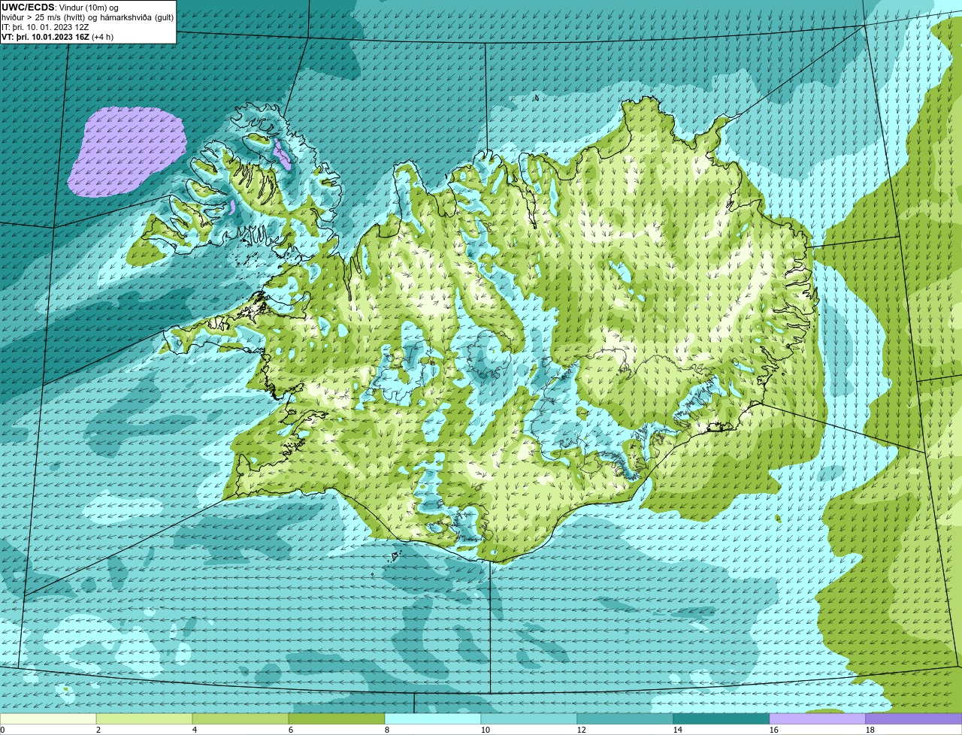The height and width of the screenshot is (735, 962).
Task: Click the "12" label on the wind scale
Action: pyautogui.click(x=582, y=730)
